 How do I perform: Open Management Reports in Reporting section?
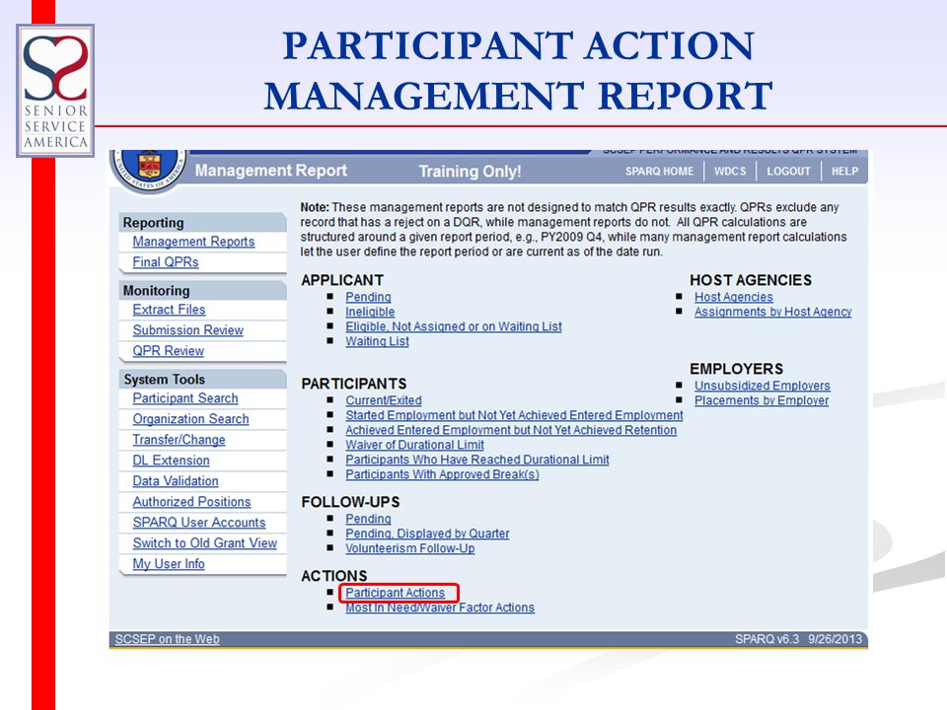coord(193,242)
